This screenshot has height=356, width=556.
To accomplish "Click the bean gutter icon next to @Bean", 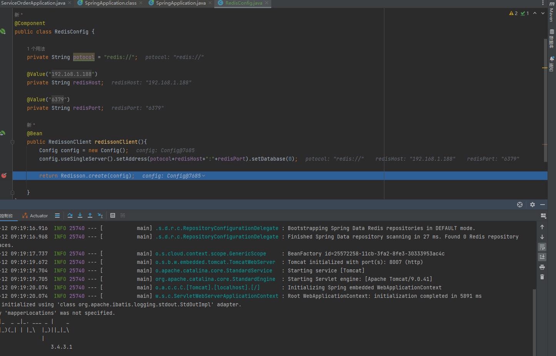I will (x=3, y=133).
